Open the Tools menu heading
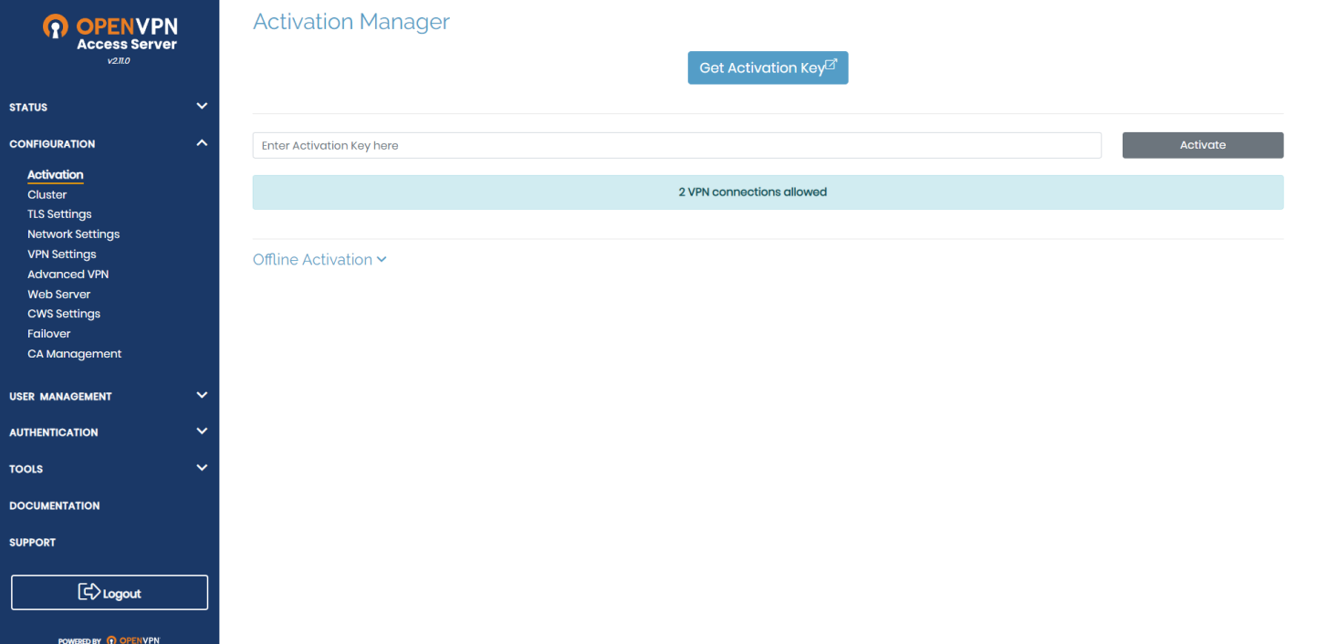This screenshot has height=644, width=1317. 26,469
